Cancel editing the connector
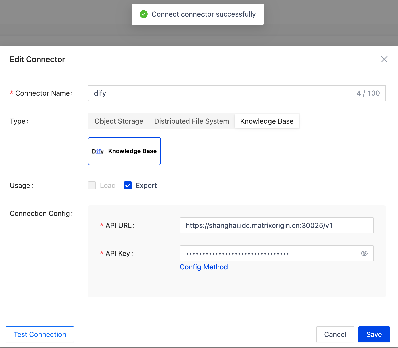Image resolution: width=398 pixels, height=348 pixels. point(335,334)
